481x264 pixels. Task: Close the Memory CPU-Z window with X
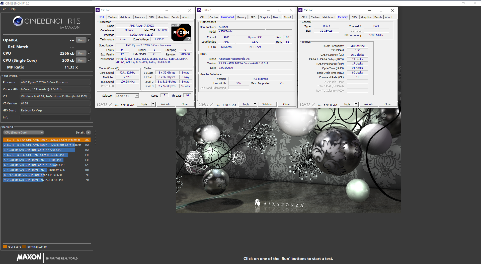pos(392,10)
